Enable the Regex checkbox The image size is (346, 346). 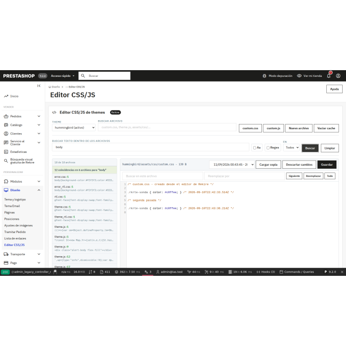click(x=268, y=148)
